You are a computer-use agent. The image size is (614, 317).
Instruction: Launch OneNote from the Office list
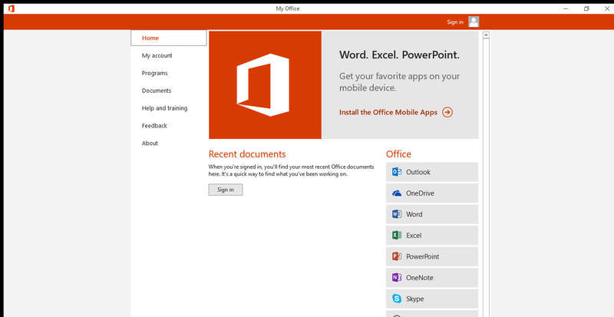pyautogui.click(x=432, y=278)
